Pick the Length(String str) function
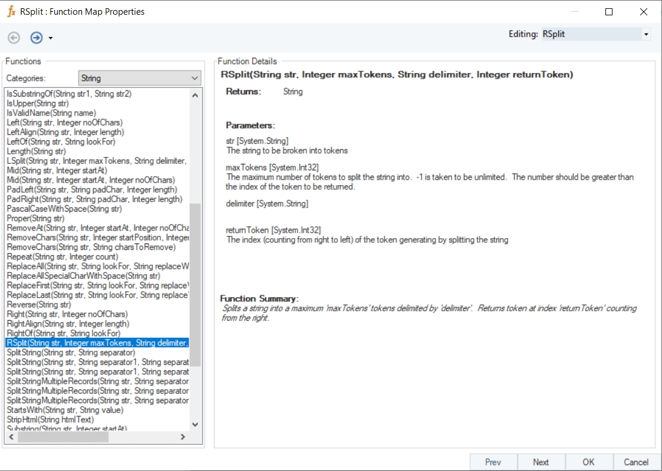This screenshot has width=662, height=471. pos(36,151)
